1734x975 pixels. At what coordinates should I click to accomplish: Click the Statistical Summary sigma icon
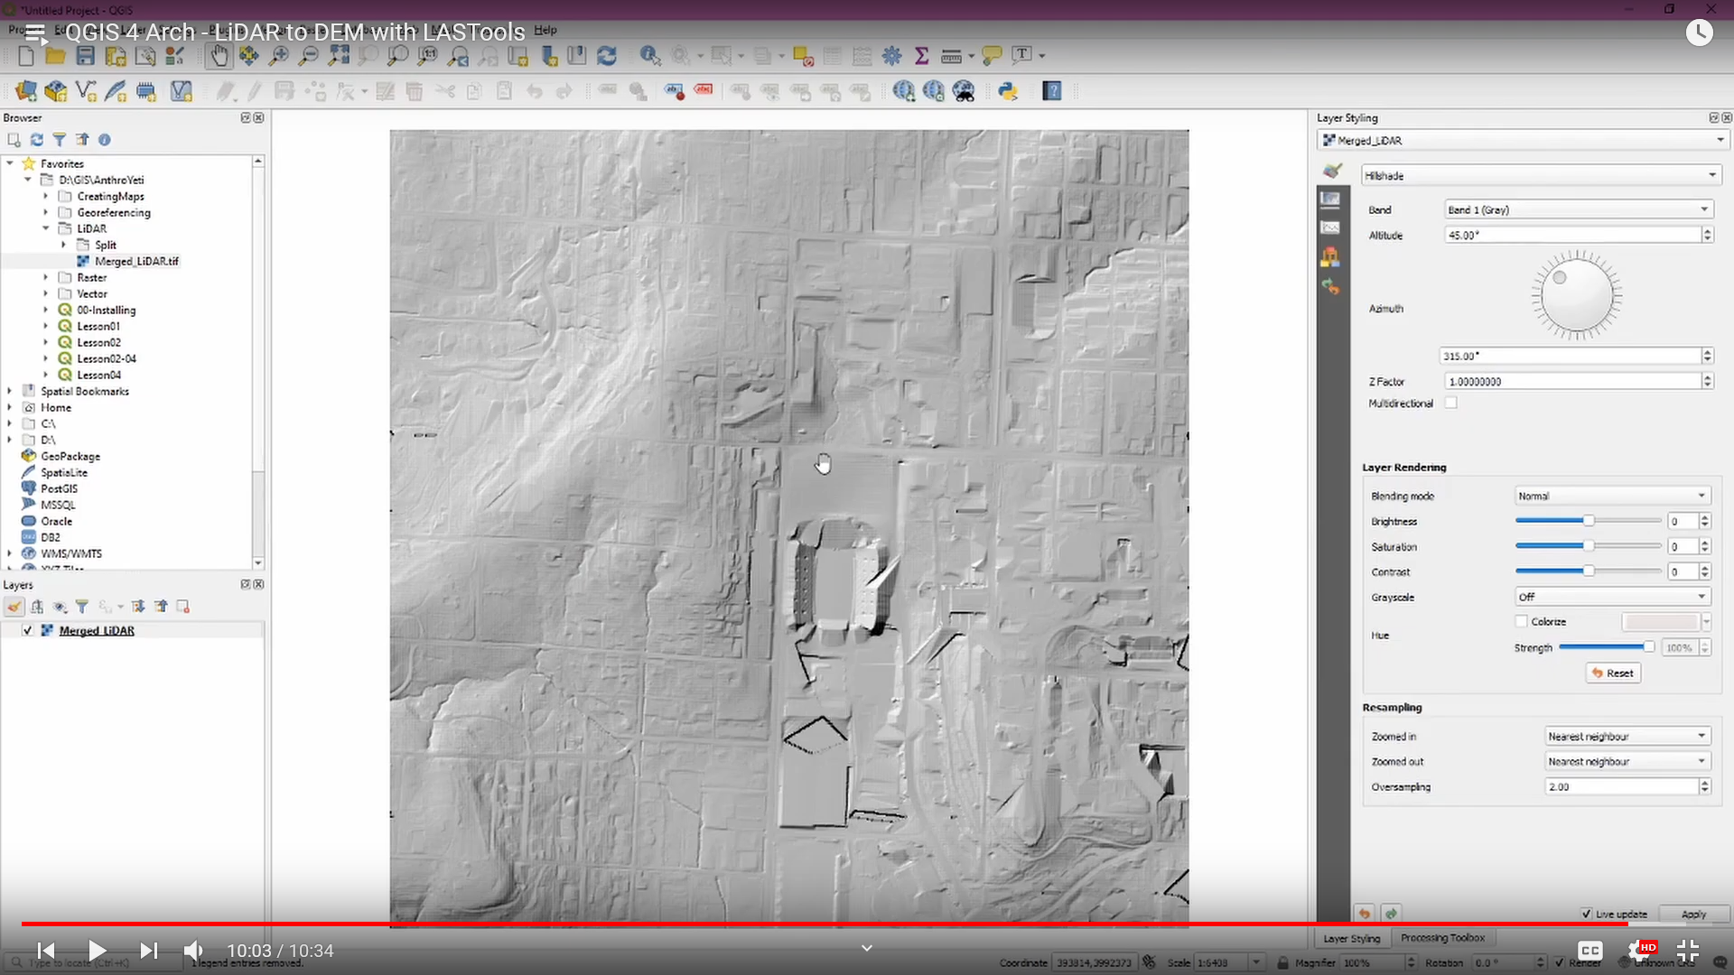pyautogui.click(x=922, y=55)
